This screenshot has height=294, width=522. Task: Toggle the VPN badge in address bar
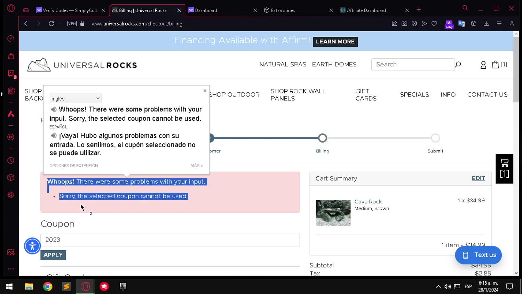tap(72, 24)
